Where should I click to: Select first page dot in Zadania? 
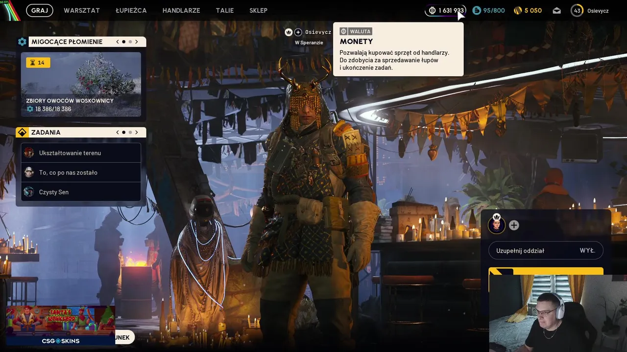[x=123, y=132]
